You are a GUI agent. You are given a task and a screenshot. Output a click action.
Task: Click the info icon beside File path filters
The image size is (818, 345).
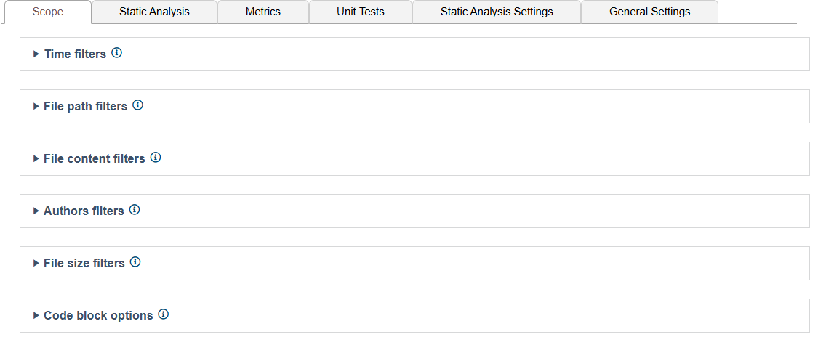[137, 105]
